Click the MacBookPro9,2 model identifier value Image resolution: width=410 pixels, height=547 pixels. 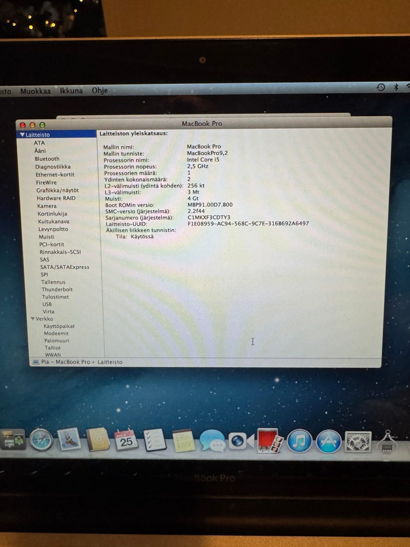coord(207,153)
